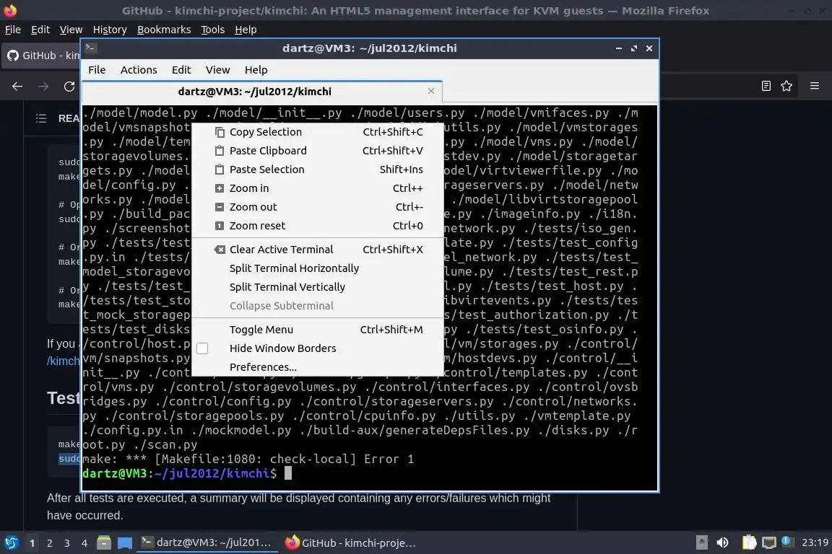Select Zoom reset menu entry
Screen dimensions: 832x554
tap(317, 226)
